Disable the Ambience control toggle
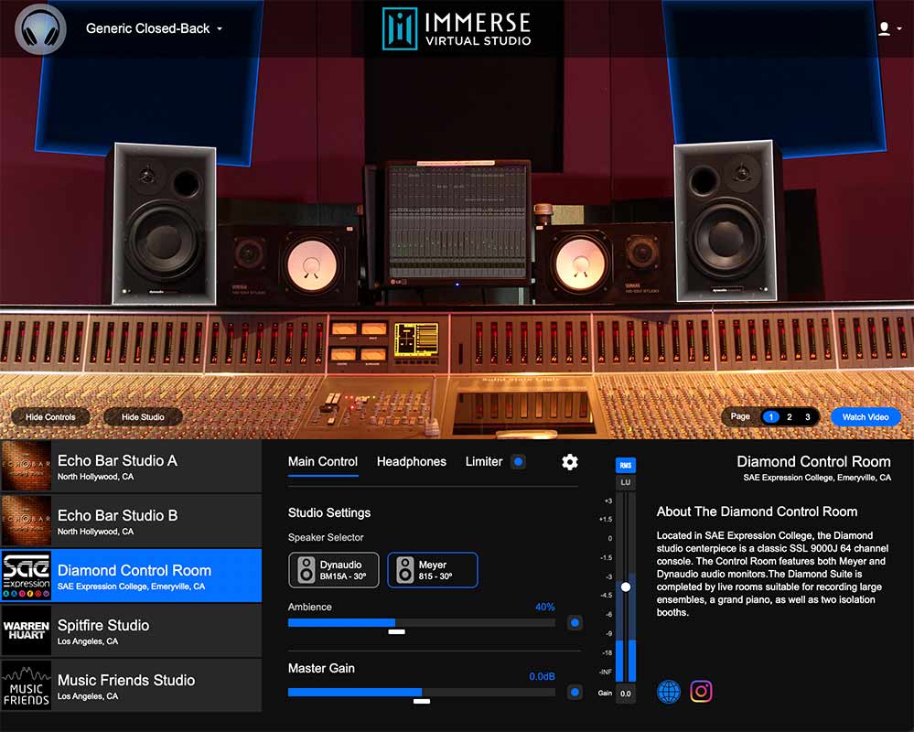Screen dimensions: 914x732 click(x=575, y=621)
